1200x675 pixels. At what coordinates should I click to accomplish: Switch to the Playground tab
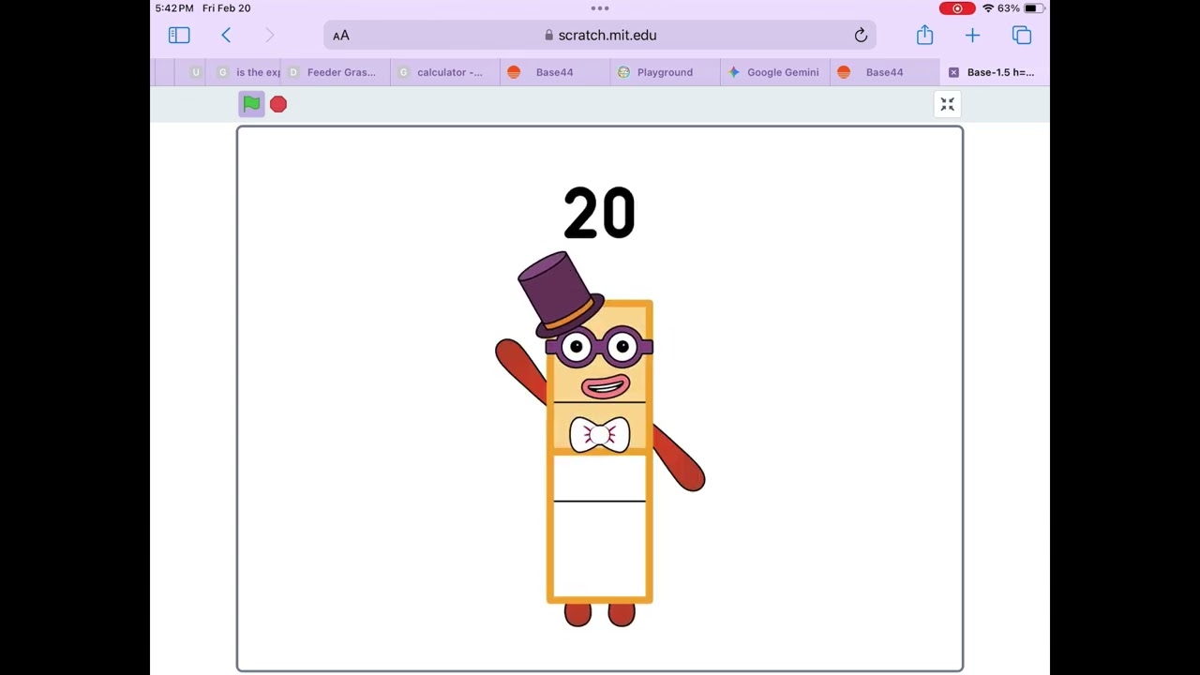pos(665,72)
